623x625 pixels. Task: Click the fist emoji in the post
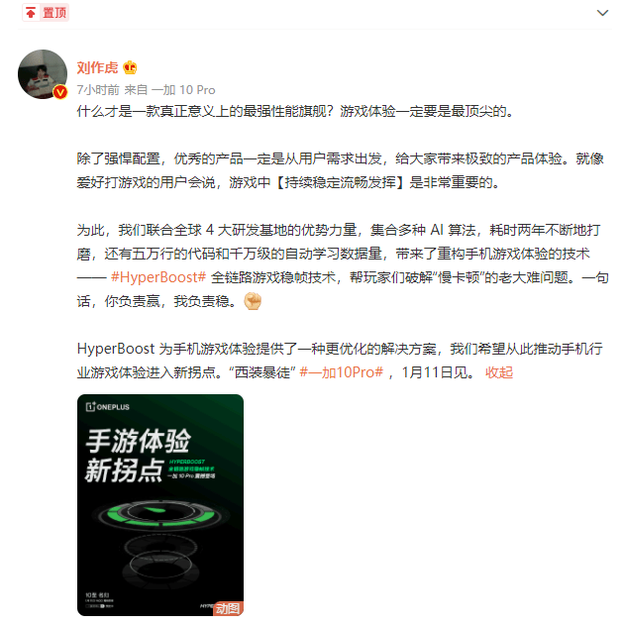[253, 301]
